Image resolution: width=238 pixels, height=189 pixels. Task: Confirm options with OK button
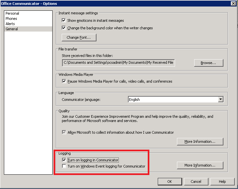tap(170, 182)
